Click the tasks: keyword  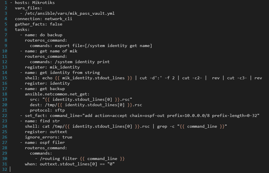pyautogui.click(x=22, y=29)
